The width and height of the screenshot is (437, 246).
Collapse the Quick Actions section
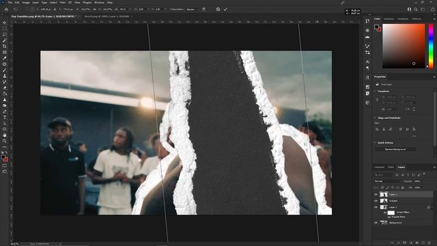(x=375, y=143)
